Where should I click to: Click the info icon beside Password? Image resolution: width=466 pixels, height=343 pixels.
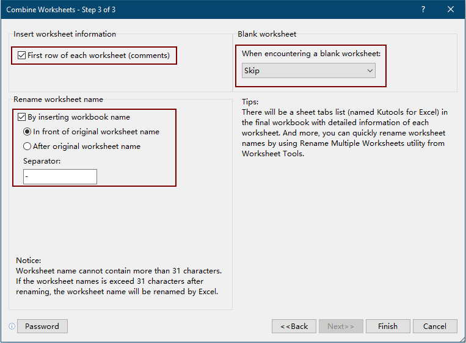point(12,327)
